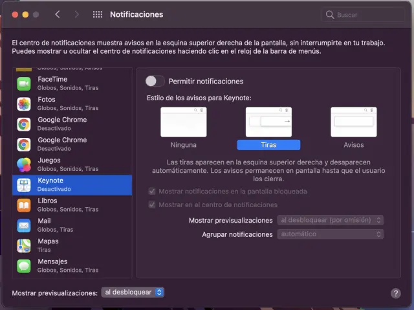Focus the Buscar search field
Viewport: 414px width, 310px height.
pyautogui.click(x=364, y=15)
